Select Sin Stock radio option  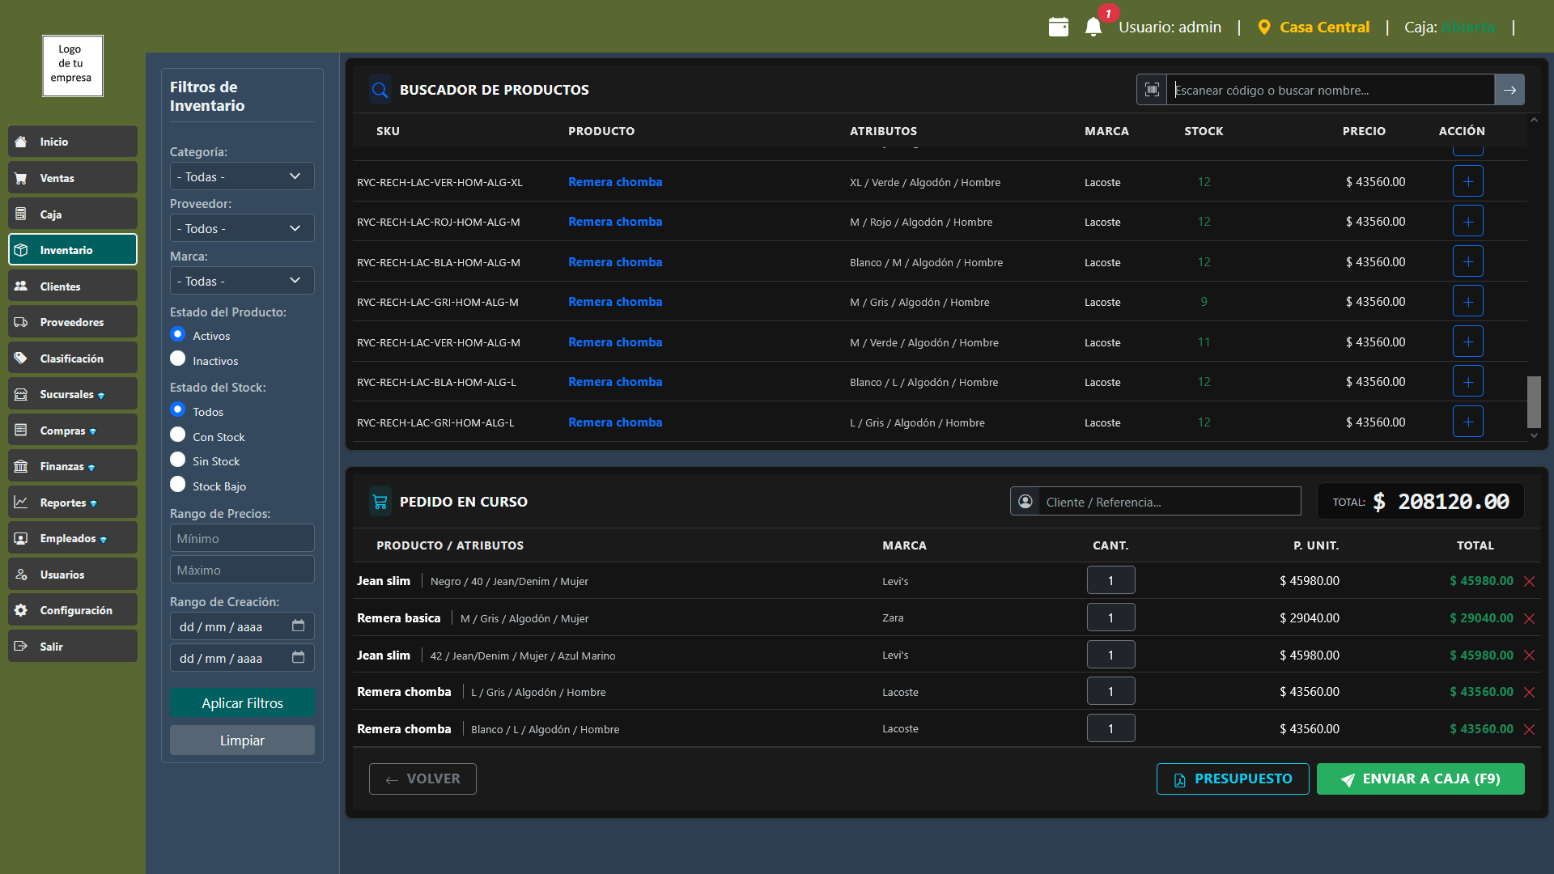(x=178, y=460)
